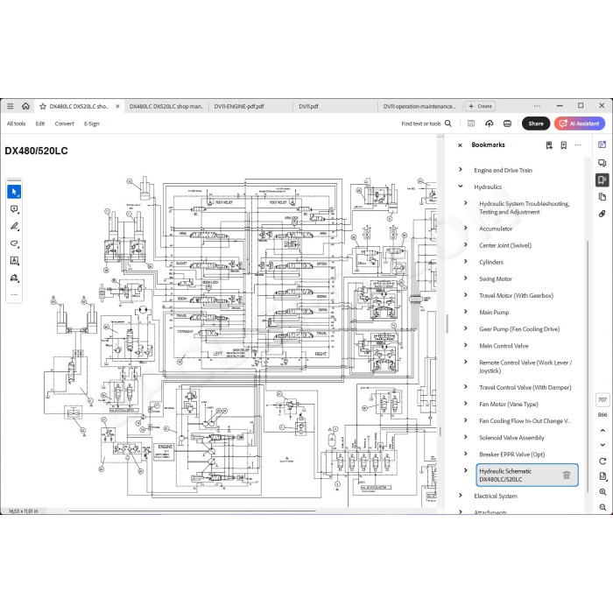Click the Save file icon
Viewport: 613px width, 613px height.
click(471, 123)
